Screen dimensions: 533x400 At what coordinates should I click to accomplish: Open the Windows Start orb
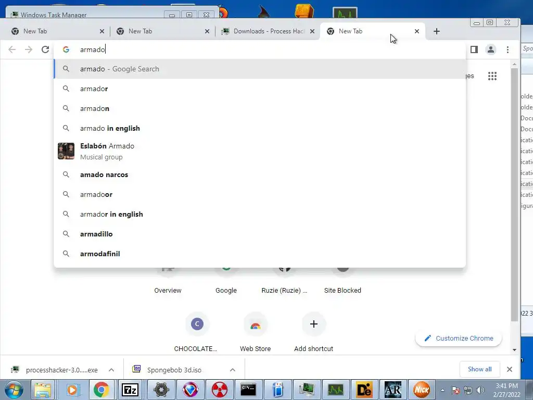[x=14, y=390]
